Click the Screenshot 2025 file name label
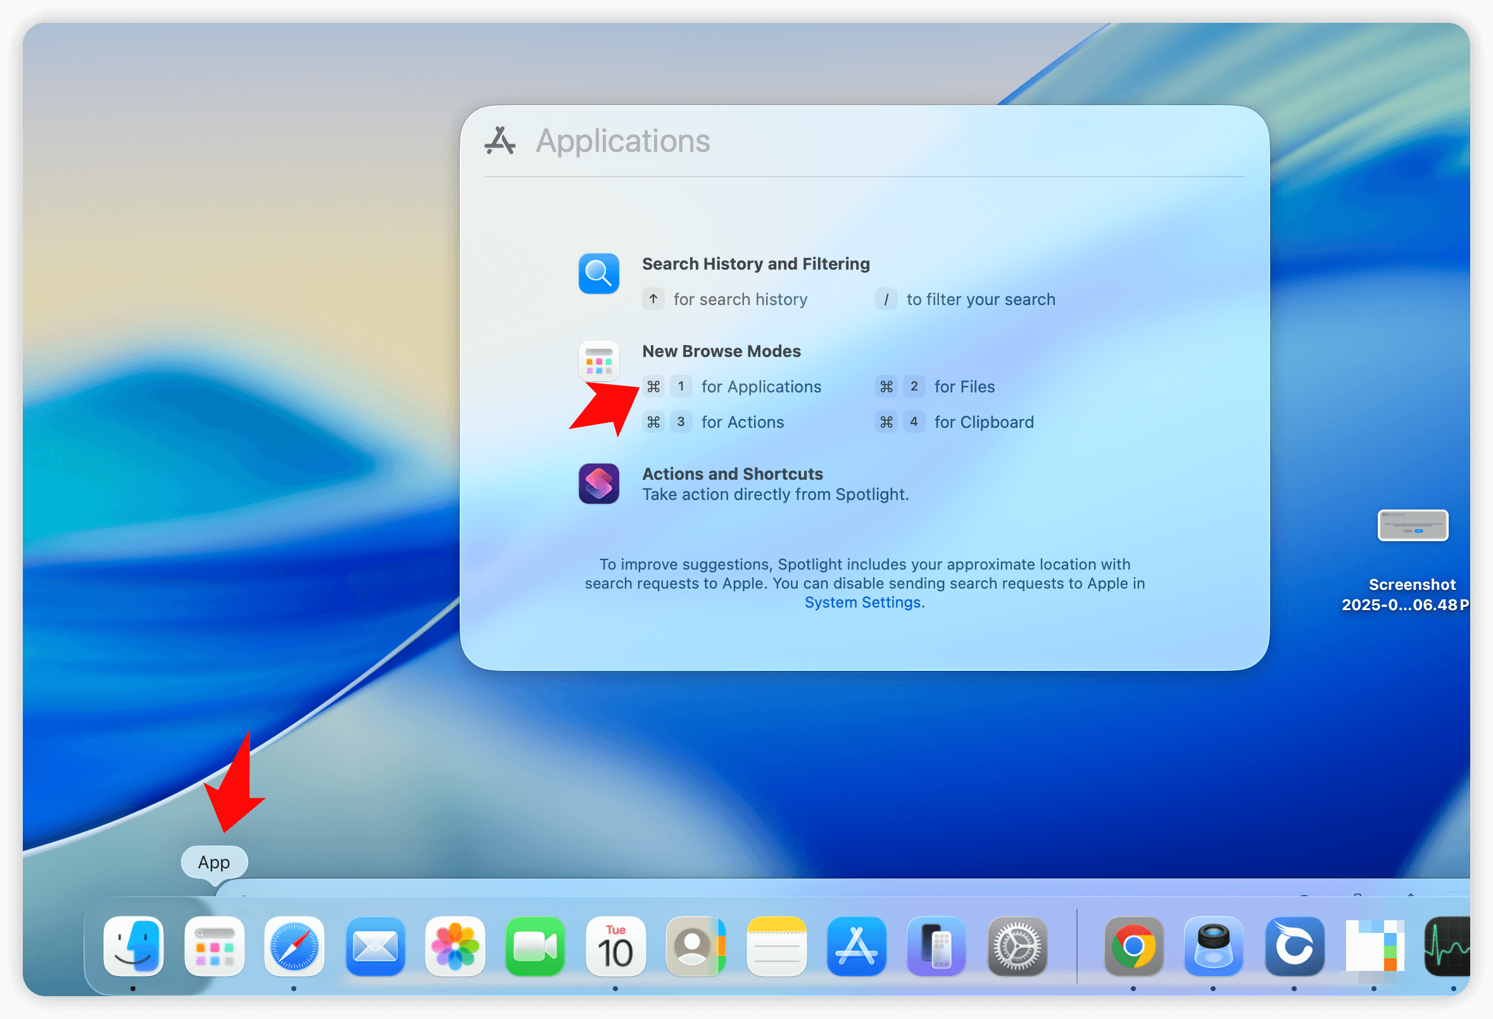 click(1405, 595)
